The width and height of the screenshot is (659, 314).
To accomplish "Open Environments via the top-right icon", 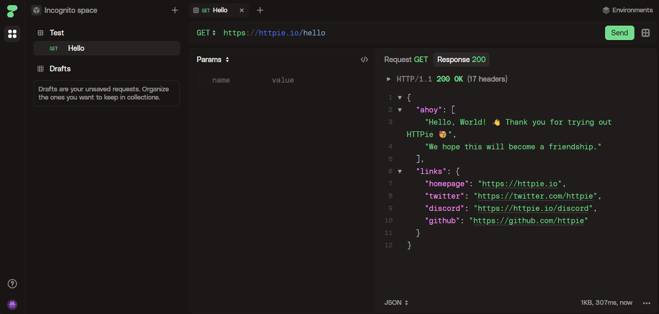I will pyautogui.click(x=606, y=10).
